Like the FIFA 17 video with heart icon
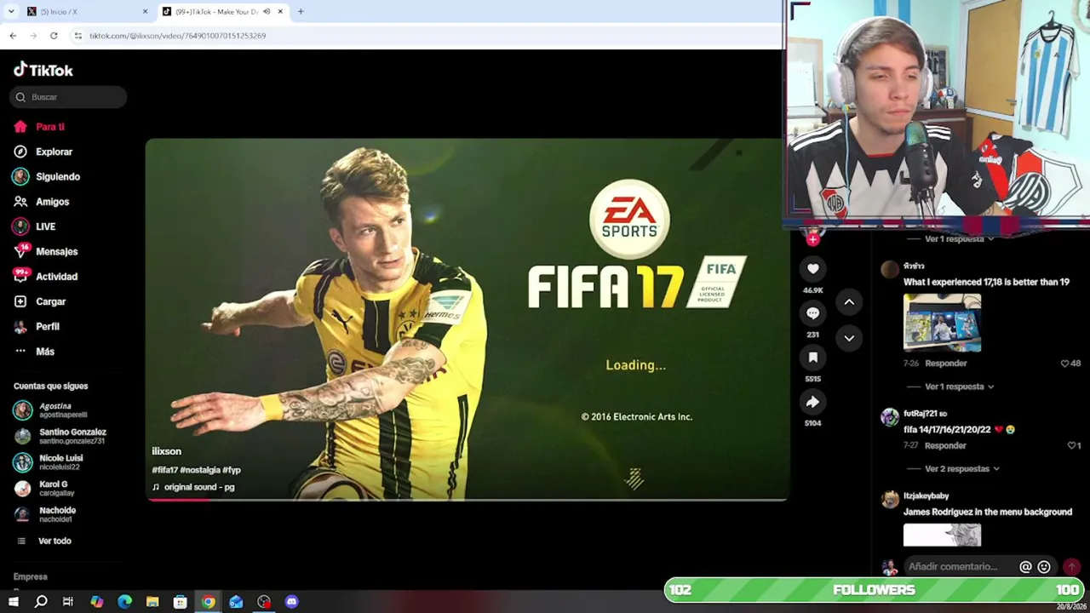The height and width of the screenshot is (613, 1090). [812, 269]
